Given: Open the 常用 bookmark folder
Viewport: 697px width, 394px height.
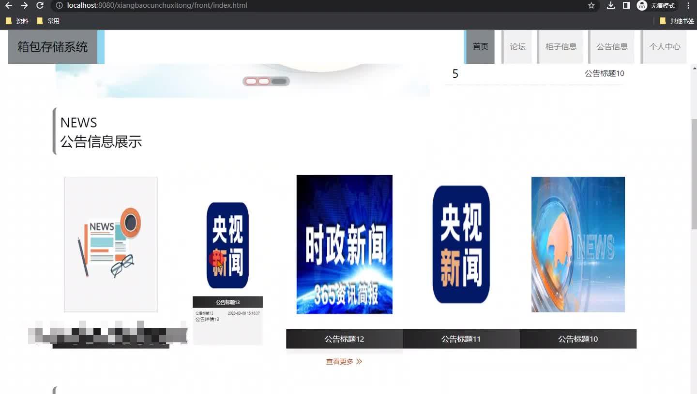Looking at the screenshot, I should point(48,21).
